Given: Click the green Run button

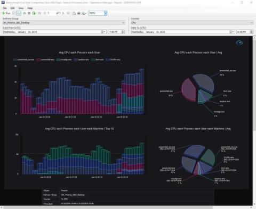Looking at the screenshot, I should [x=6, y=13].
